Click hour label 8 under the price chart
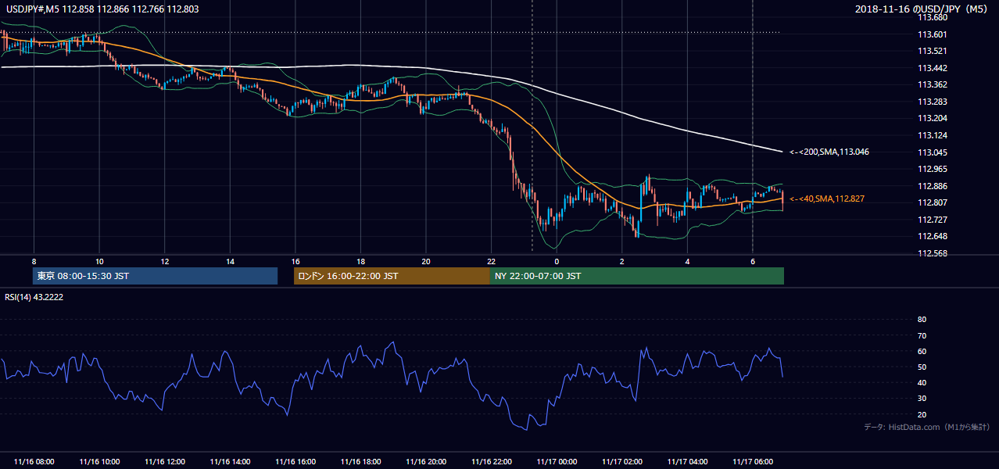The width and height of the screenshot is (999, 469). pyautogui.click(x=34, y=261)
